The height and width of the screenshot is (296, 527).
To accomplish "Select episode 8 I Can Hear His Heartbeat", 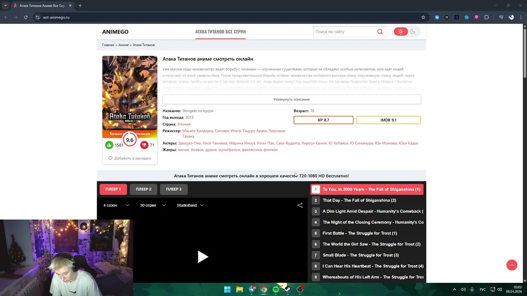I will (367, 266).
